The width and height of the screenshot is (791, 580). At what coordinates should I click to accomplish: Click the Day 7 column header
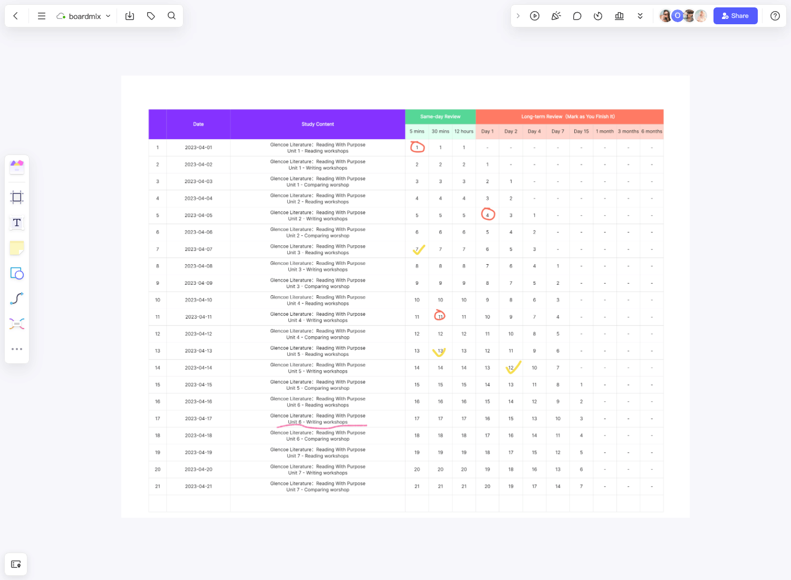558,131
